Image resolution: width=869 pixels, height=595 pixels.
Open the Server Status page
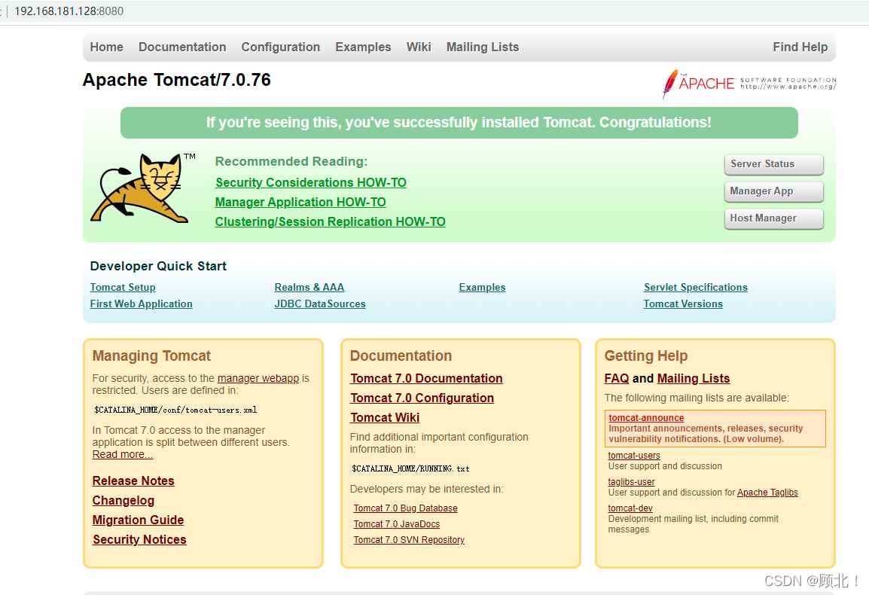pos(773,164)
